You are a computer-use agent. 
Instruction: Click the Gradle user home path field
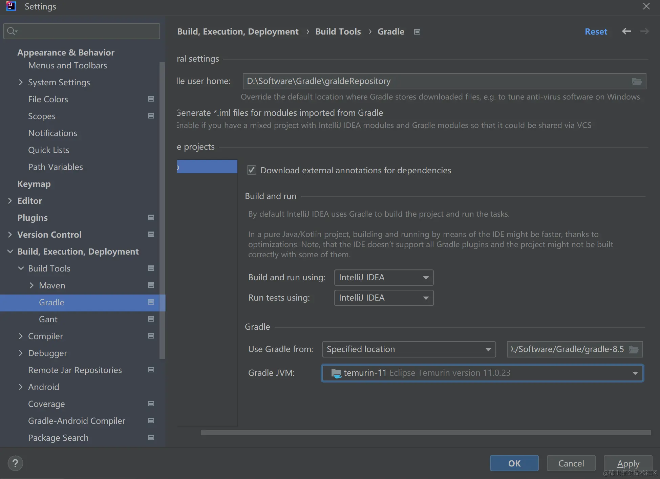point(444,81)
